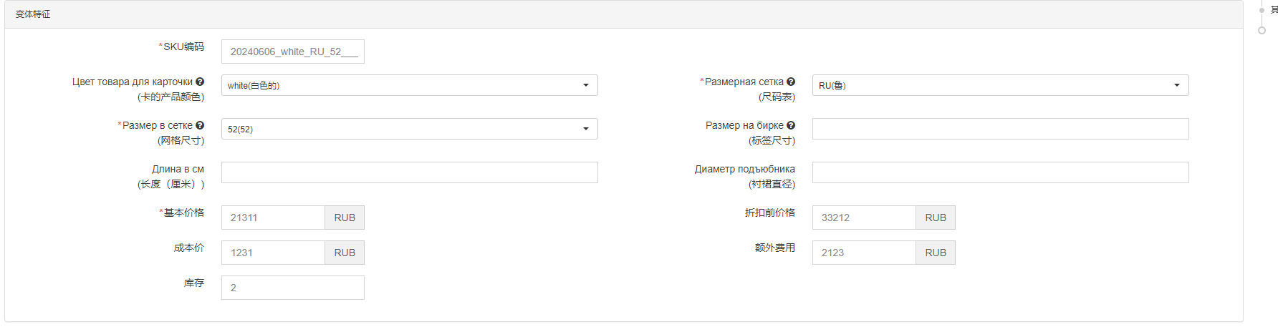This screenshot has height=332, width=1278.
Task: Click the RUB suffix beside 折扣前价格
Action: point(936,218)
